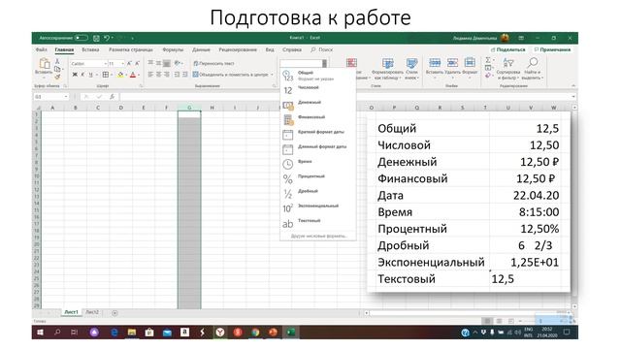The width and height of the screenshot is (621, 349).
Task: Collapse the ribbon with the chevron
Action: 573,85
